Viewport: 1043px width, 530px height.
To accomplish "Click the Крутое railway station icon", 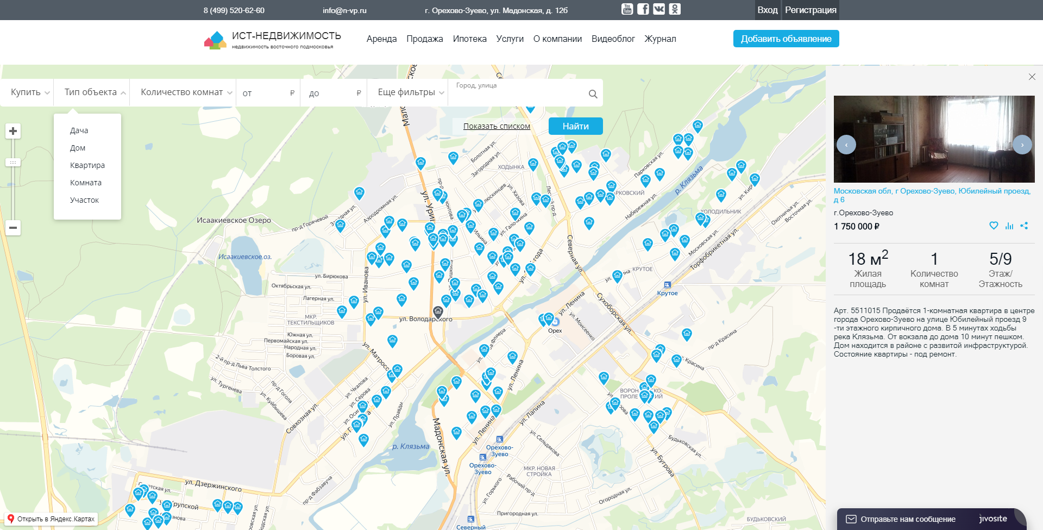I will coord(667,285).
